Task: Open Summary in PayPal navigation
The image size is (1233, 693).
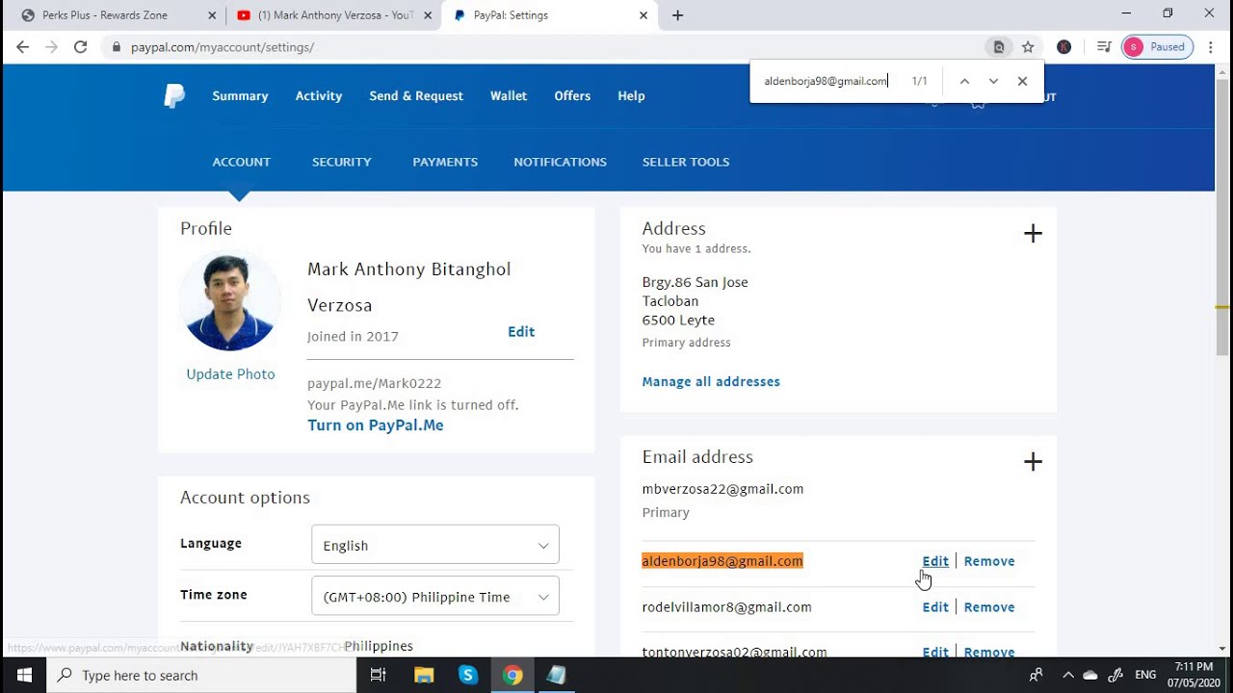Action: 240,95
